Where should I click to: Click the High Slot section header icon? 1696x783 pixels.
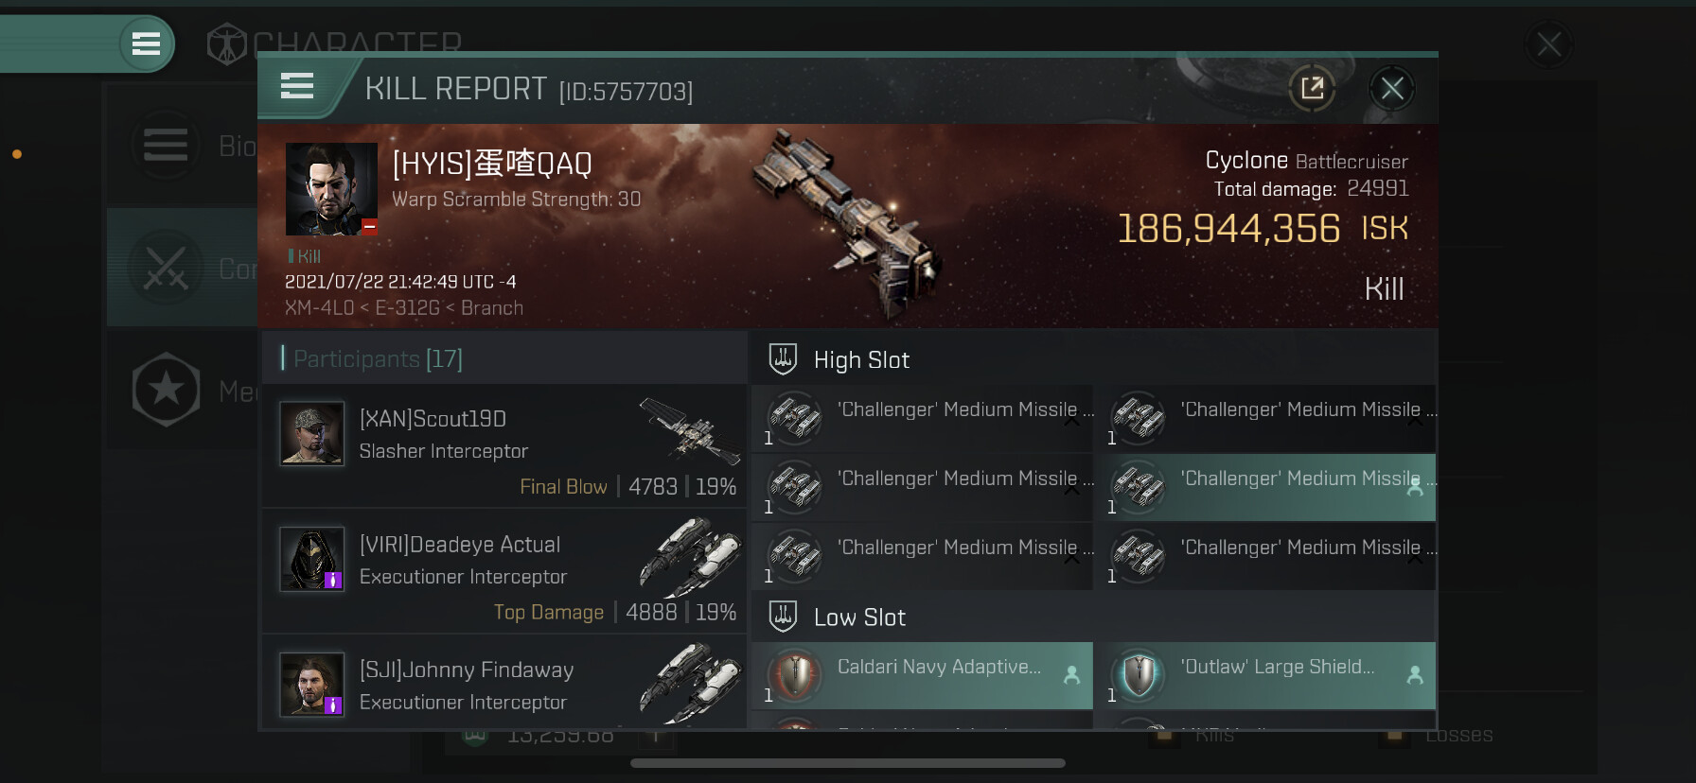coord(783,359)
